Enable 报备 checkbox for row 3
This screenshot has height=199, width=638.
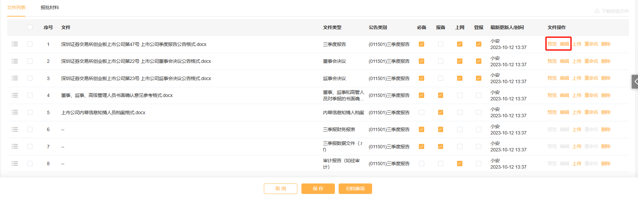coord(440,78)
